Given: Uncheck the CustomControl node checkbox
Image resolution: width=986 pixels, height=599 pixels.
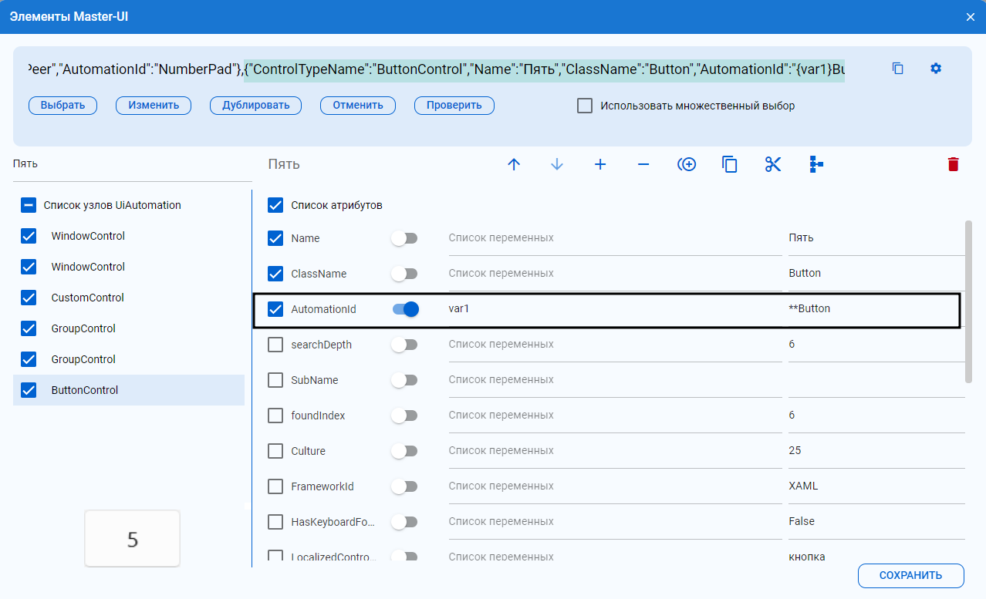Looking at the screenshot, I should click(x=29, y=298).
